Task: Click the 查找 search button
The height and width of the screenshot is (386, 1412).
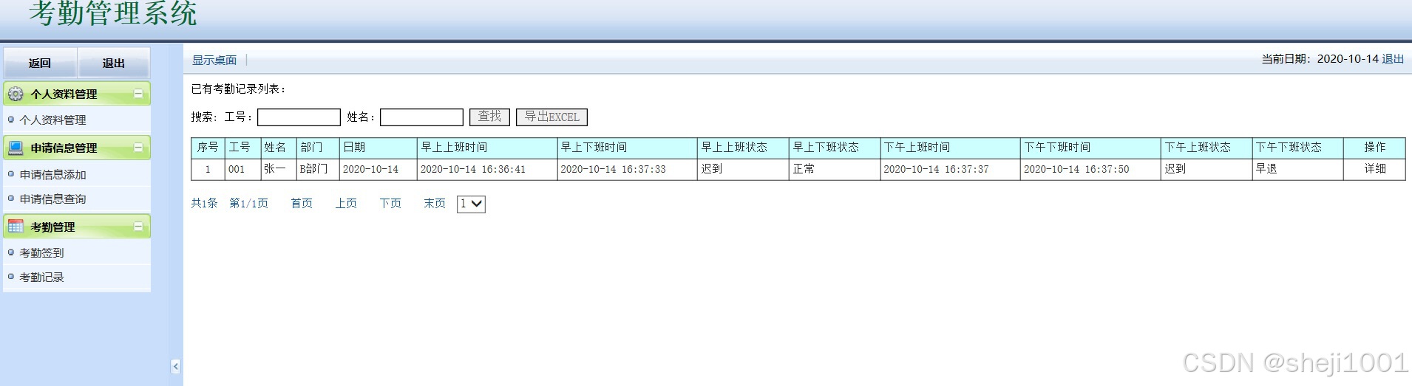Action: (x=489, y=117)
